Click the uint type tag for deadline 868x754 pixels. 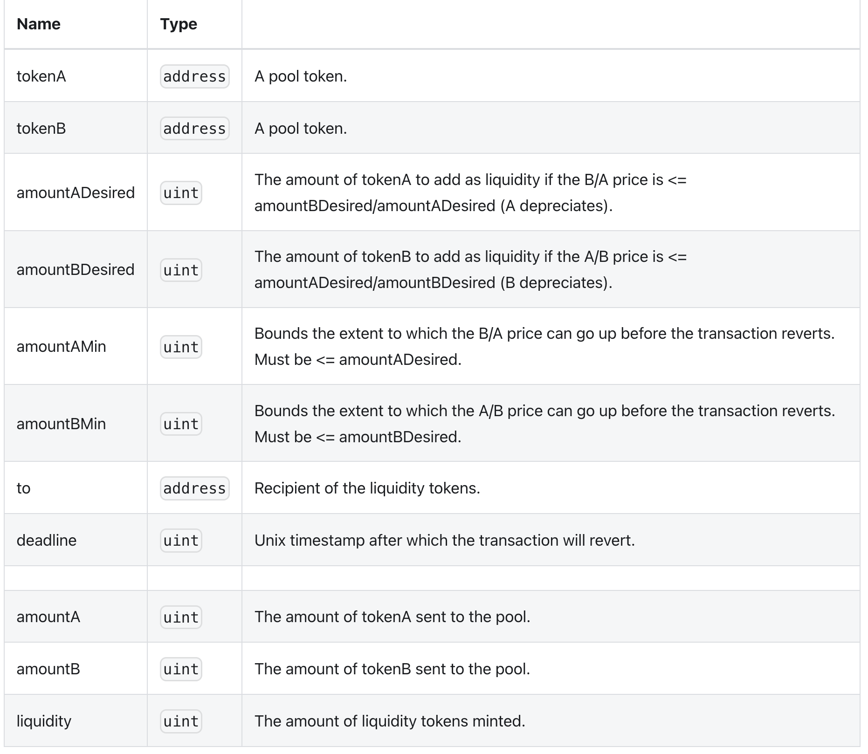(181, 541)
